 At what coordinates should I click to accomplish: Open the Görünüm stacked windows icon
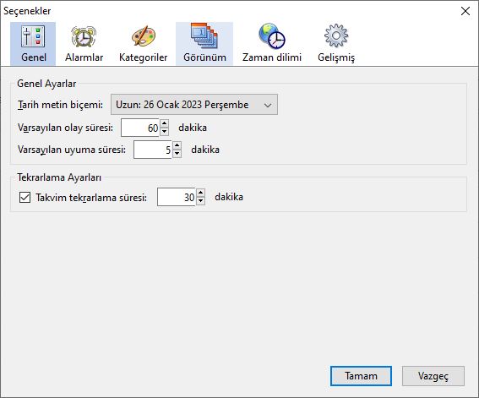click(204, 36)
